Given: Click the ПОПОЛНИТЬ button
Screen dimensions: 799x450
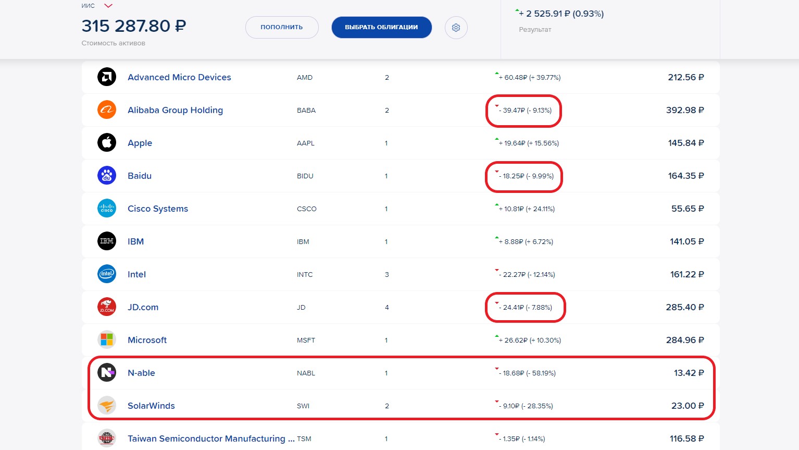Looking at the screenshot, I should click(x=282, y=27).
